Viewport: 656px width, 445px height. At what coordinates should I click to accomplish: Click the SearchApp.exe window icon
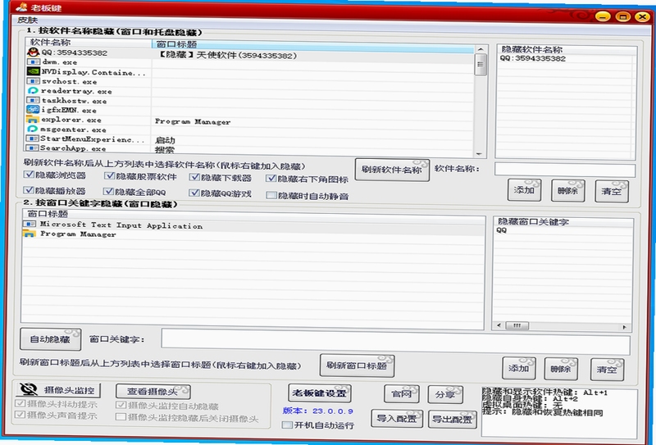click(32, 148)
